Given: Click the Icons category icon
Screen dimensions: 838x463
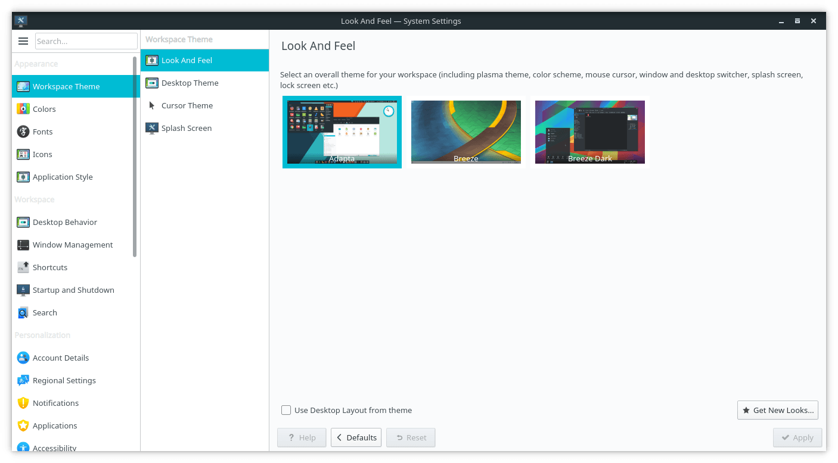Looking at the screenshot, I should click(x=23, y=154).
